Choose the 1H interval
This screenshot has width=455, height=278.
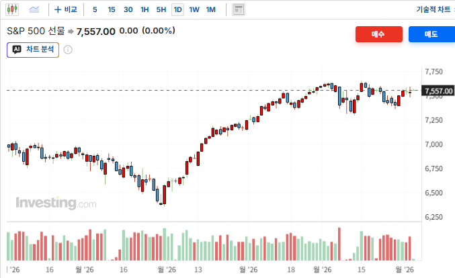click(144, 9)
